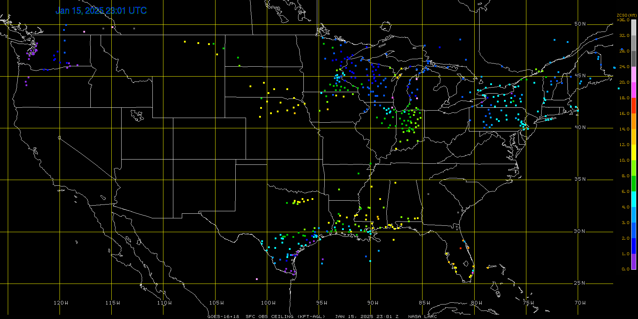The height and width of the screenshot is (319, 638).
Task: Click the '120W' longitude label
Action: coord(61,303)
